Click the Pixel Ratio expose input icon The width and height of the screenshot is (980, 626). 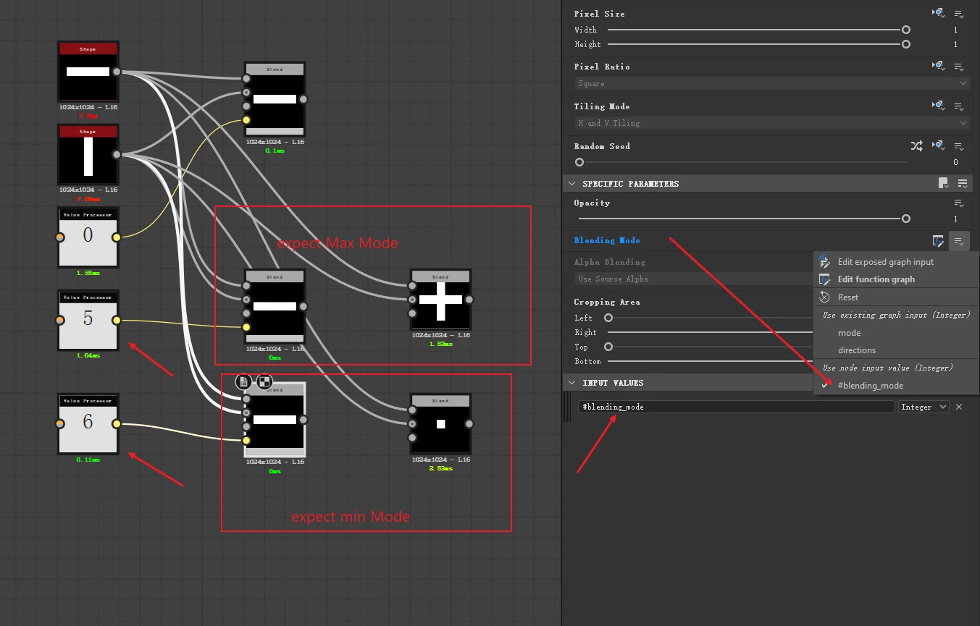[x=938, y=67]
